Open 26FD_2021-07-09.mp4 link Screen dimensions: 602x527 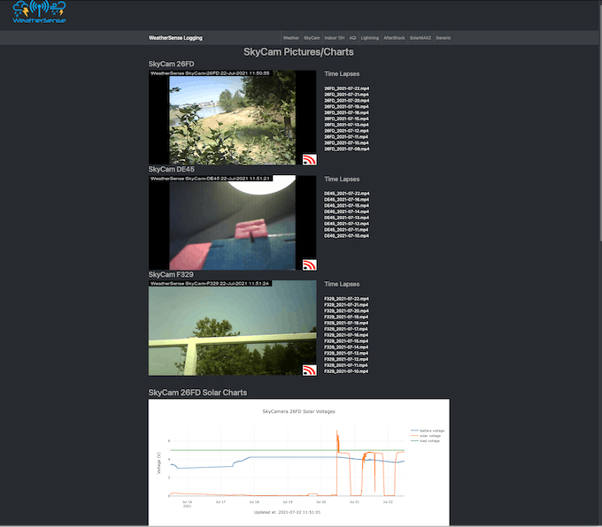(347, 149)
